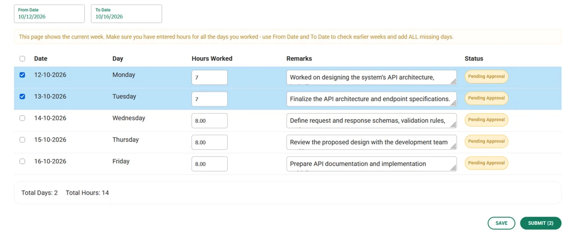
Task: Check the 15-10-2026 Thursday row checkbox
Action: coord(22,140)
